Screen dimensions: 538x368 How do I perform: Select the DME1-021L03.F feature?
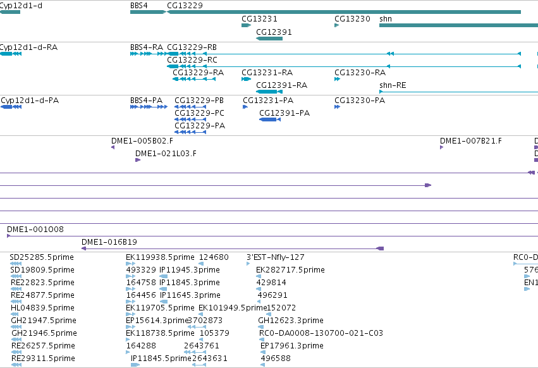(138, 160)
